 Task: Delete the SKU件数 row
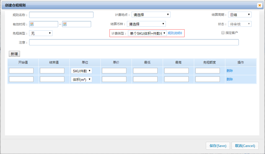[x=229, y=71]
